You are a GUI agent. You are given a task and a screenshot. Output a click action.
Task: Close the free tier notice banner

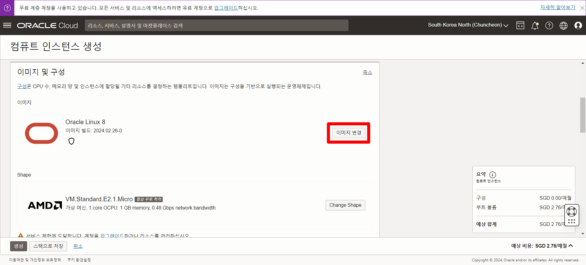pos(582,8)
